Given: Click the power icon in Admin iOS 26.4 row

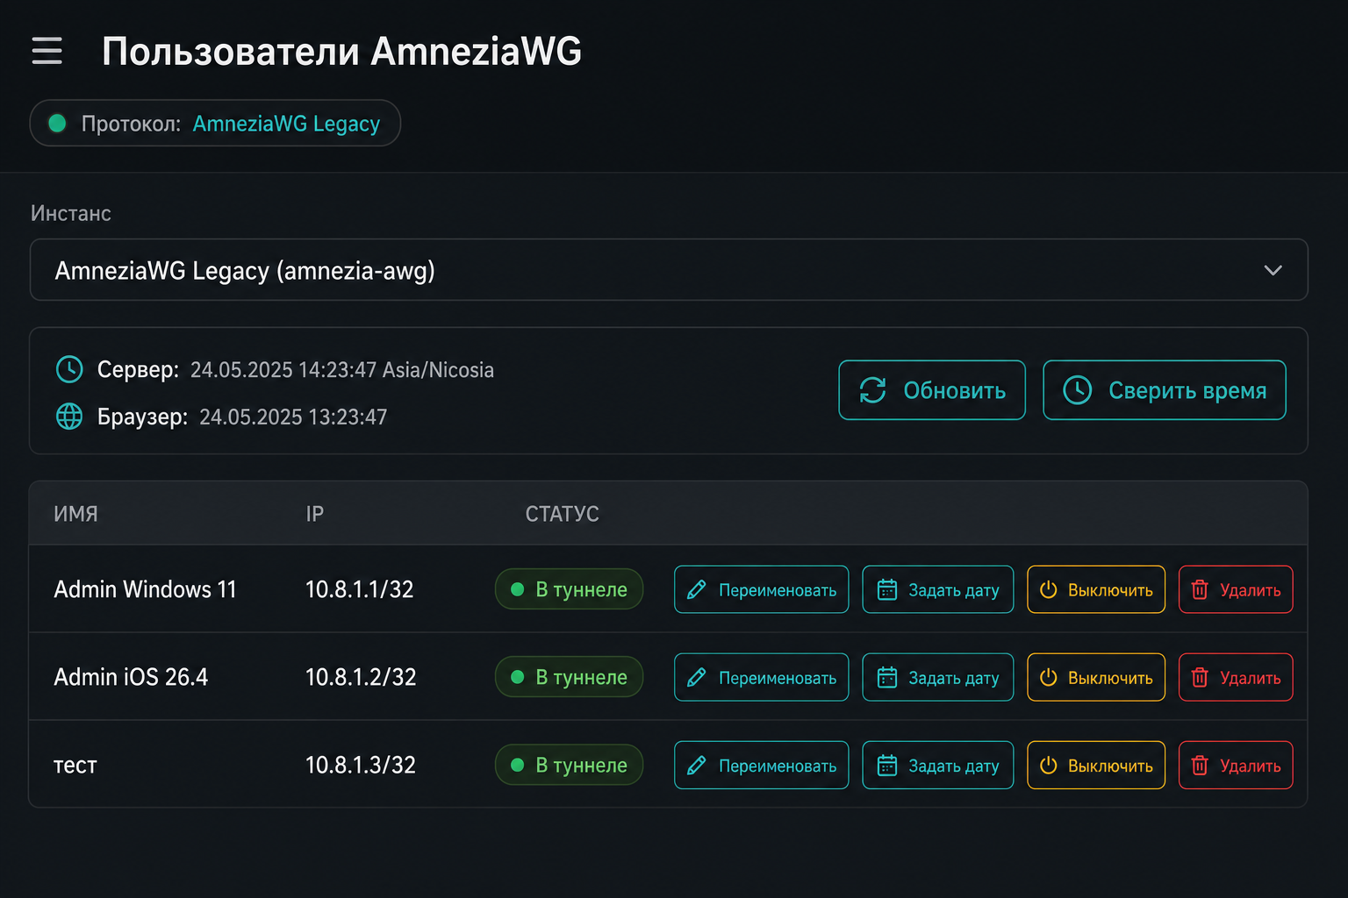Looking at the screenshot, I should pyautogui.click(x=1048, y=677).
